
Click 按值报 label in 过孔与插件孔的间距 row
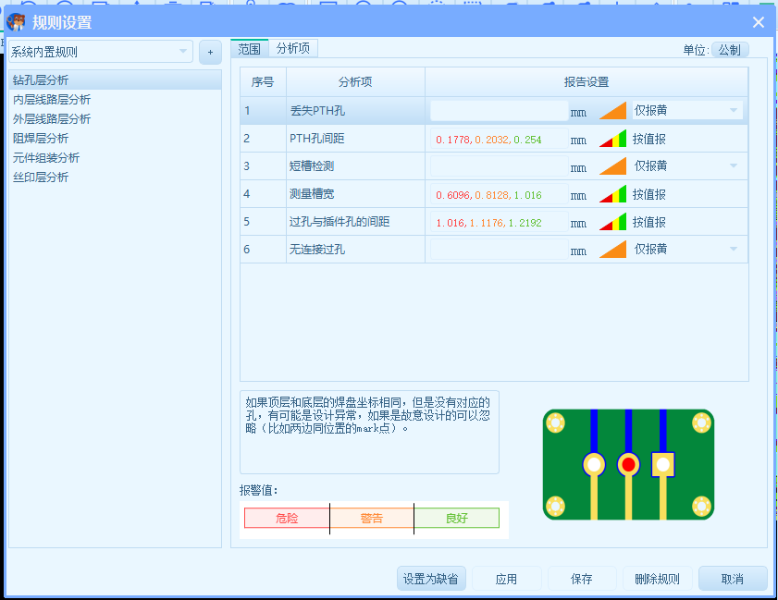coord(649,222)
